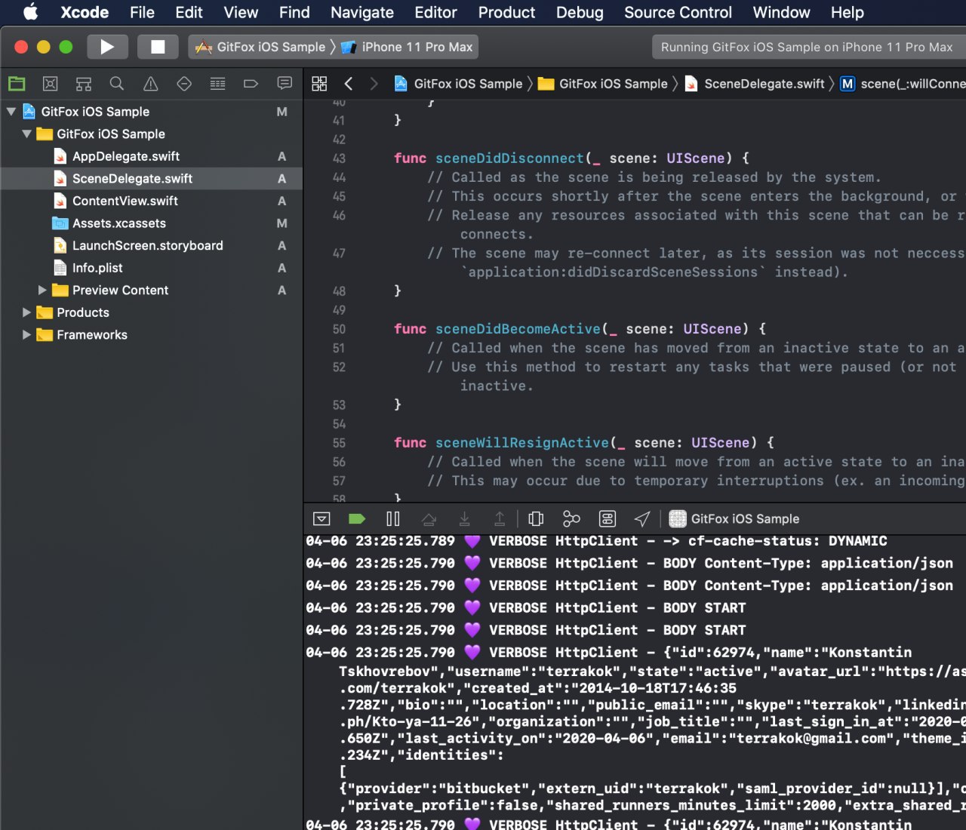
Task: Open the Xcode application menu
Action: point(85,12)
